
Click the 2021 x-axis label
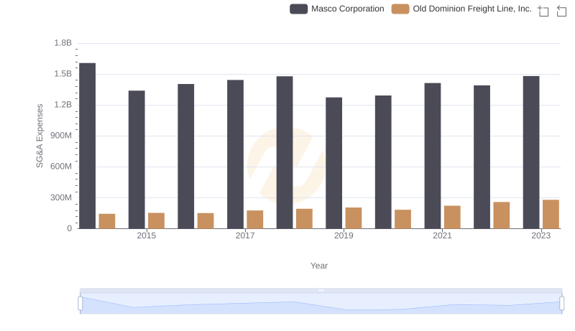click(442, 236)
